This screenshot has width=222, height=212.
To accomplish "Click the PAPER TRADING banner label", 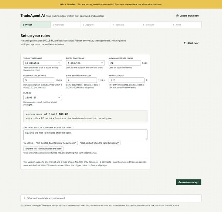I will 68,4.
